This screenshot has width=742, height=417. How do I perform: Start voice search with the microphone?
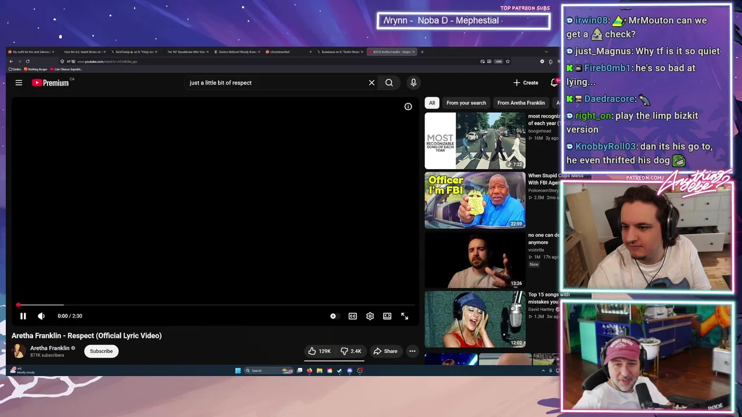413,83
